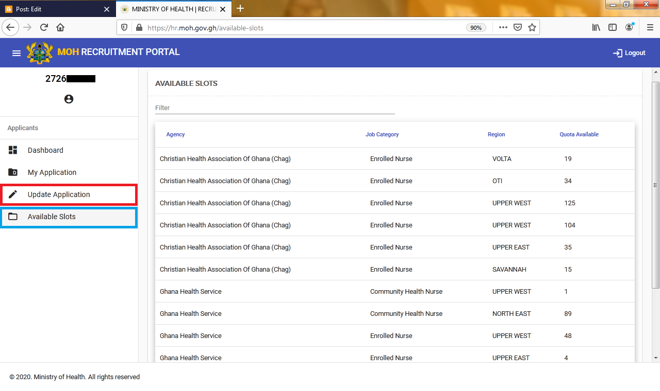The height and width of the screenshot is (391, 660).
Task: Open Available Slots folder icon
Action: (13, 217)
